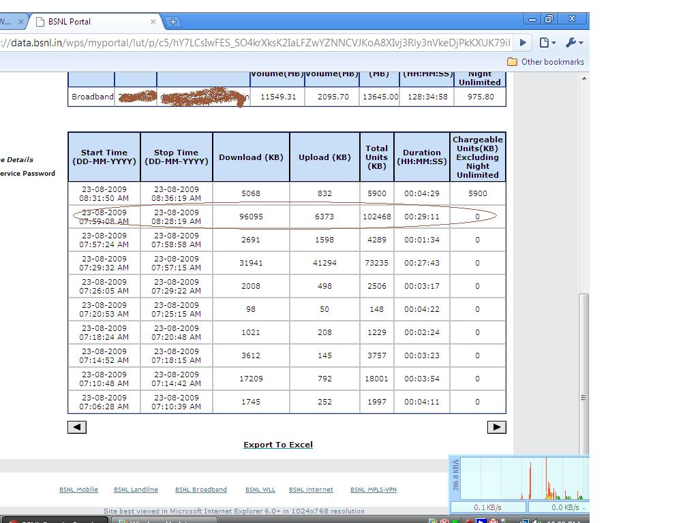Click the Go arrow beside the address bar
This screenshot has width=698, height=523.
point(523,43)
